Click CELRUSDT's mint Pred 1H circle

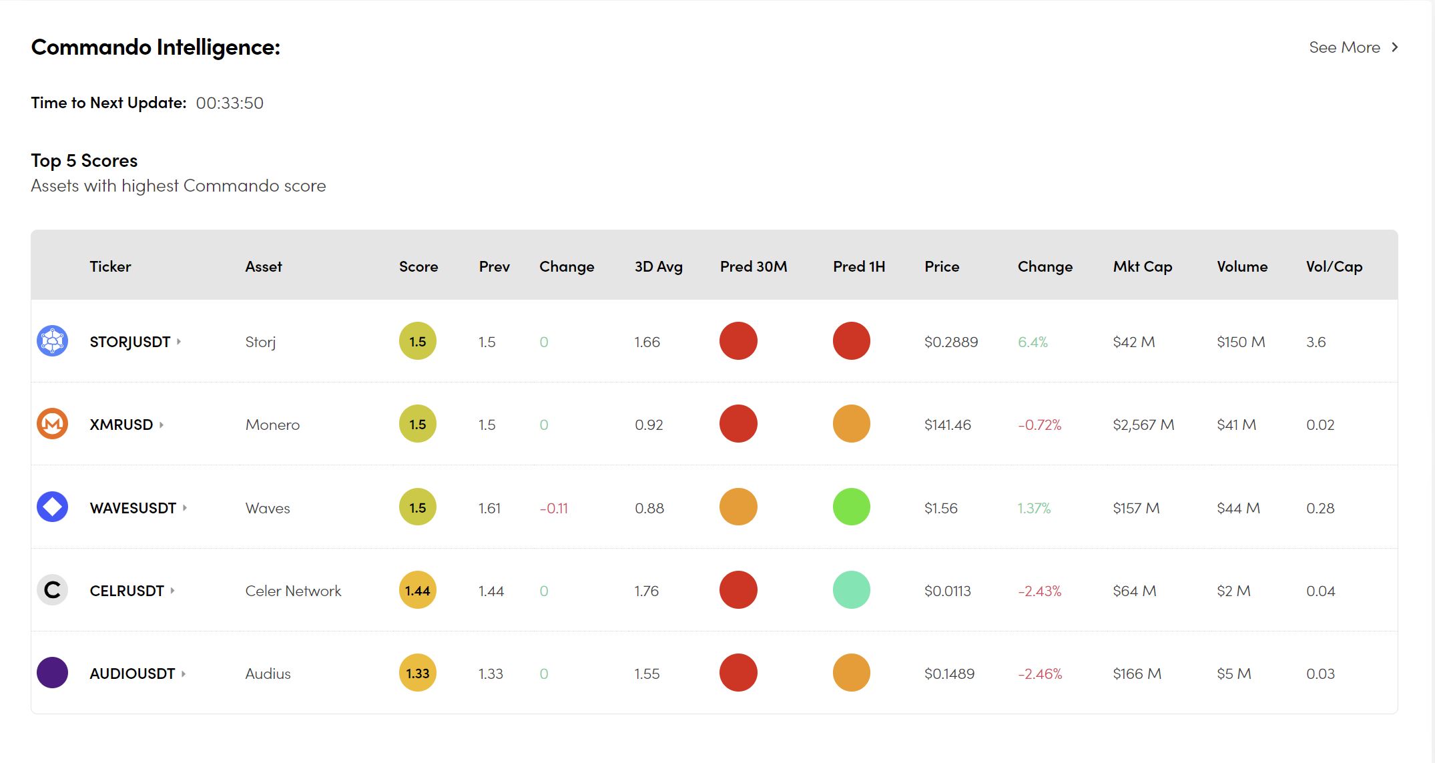click(851, 590)
